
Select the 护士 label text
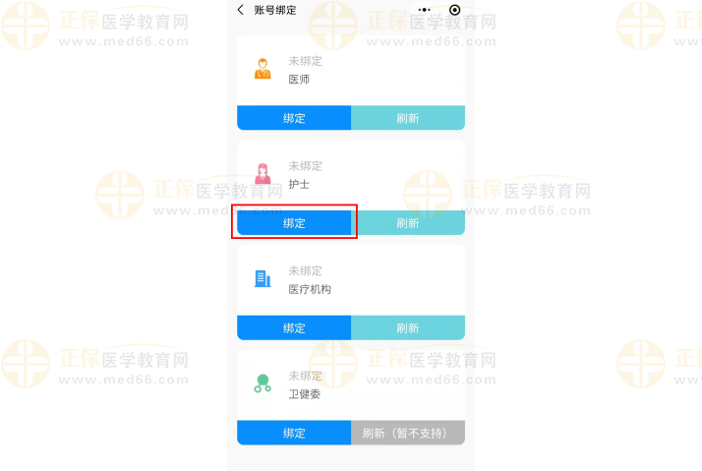click(299, 185)
